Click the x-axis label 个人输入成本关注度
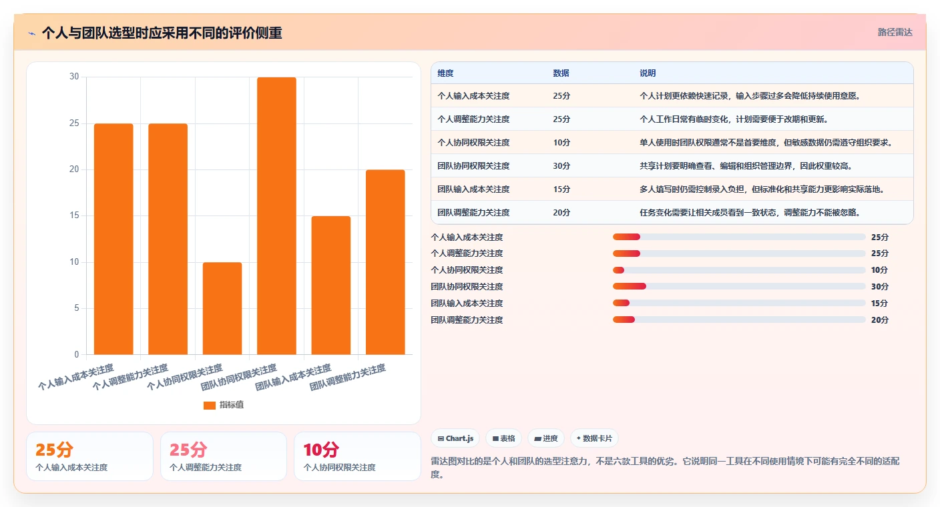The image size is (940, 507). coord(75,377)
